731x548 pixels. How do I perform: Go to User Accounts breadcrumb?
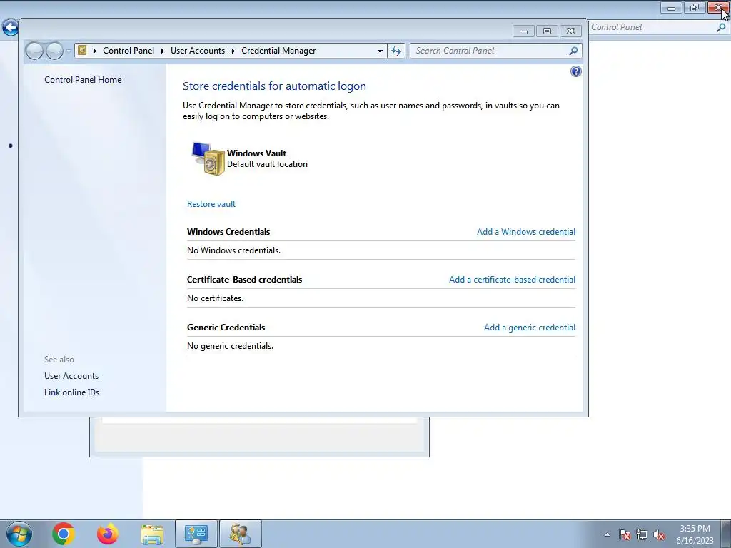click(x=198, y=51)
